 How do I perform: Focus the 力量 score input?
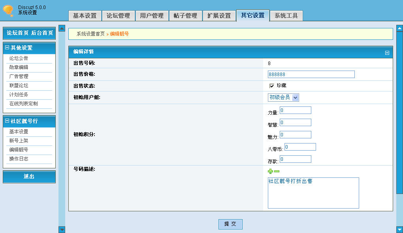click(x=296, y=110)
